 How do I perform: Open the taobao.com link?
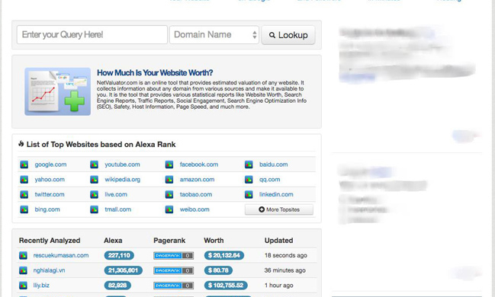(196, 194)
